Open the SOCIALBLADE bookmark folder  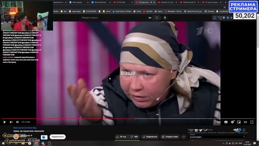tap(90, 11)
